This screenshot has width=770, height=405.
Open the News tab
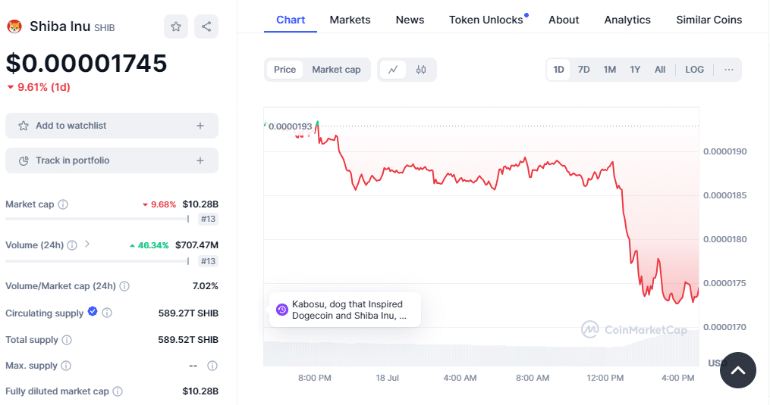click(410, 20)
